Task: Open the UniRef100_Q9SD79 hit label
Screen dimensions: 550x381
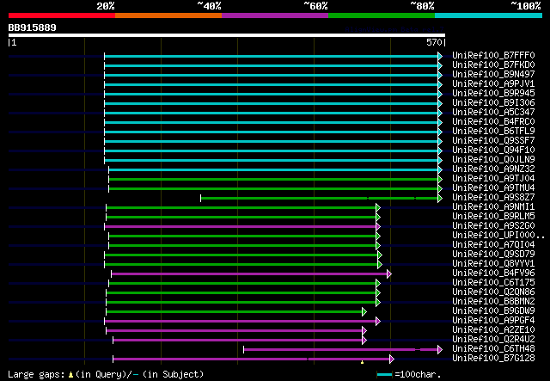Action: coord(493,255)
